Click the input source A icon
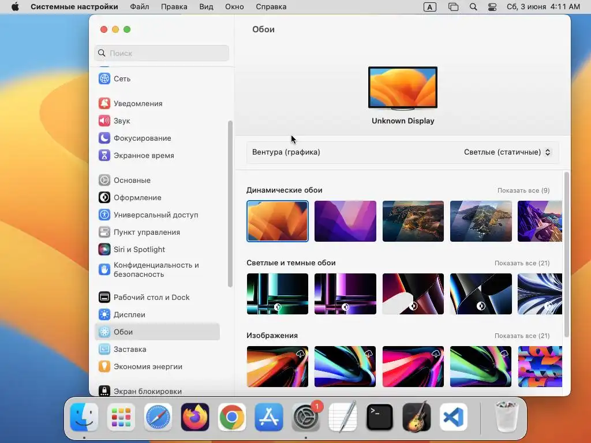Screen dimensions: 591x443 point(429,7)
